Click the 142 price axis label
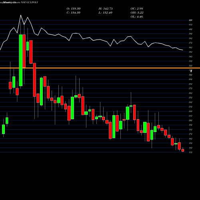This screenshot has height=200, width=200. (190, 148)
